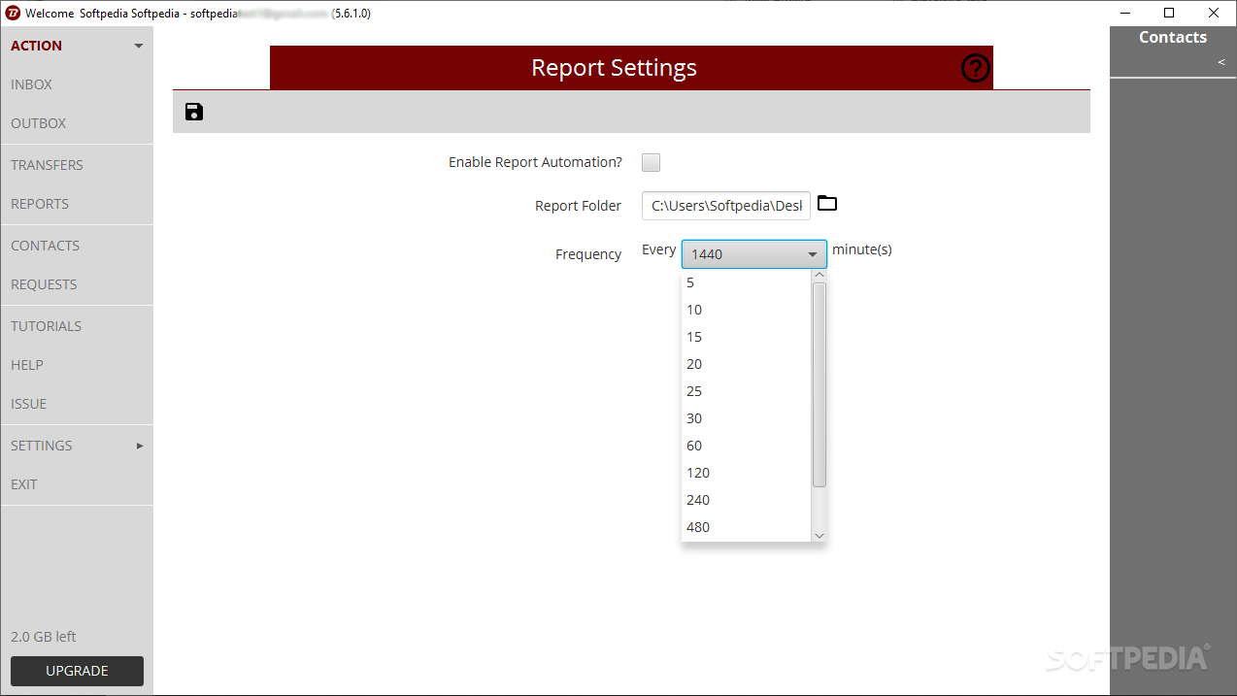Choose the 240 option
Viewport: 1237px width, 696px height.
coord(747,500)
